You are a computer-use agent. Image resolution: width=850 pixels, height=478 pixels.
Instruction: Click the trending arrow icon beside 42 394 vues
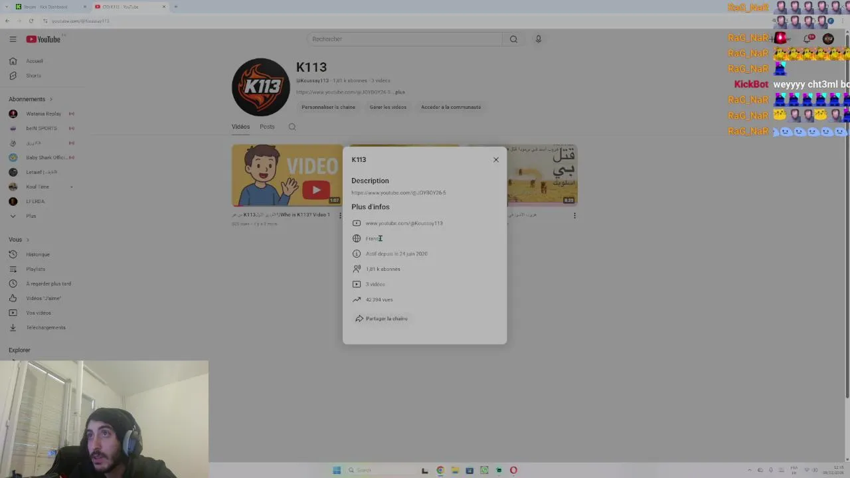tap(357, 299)
